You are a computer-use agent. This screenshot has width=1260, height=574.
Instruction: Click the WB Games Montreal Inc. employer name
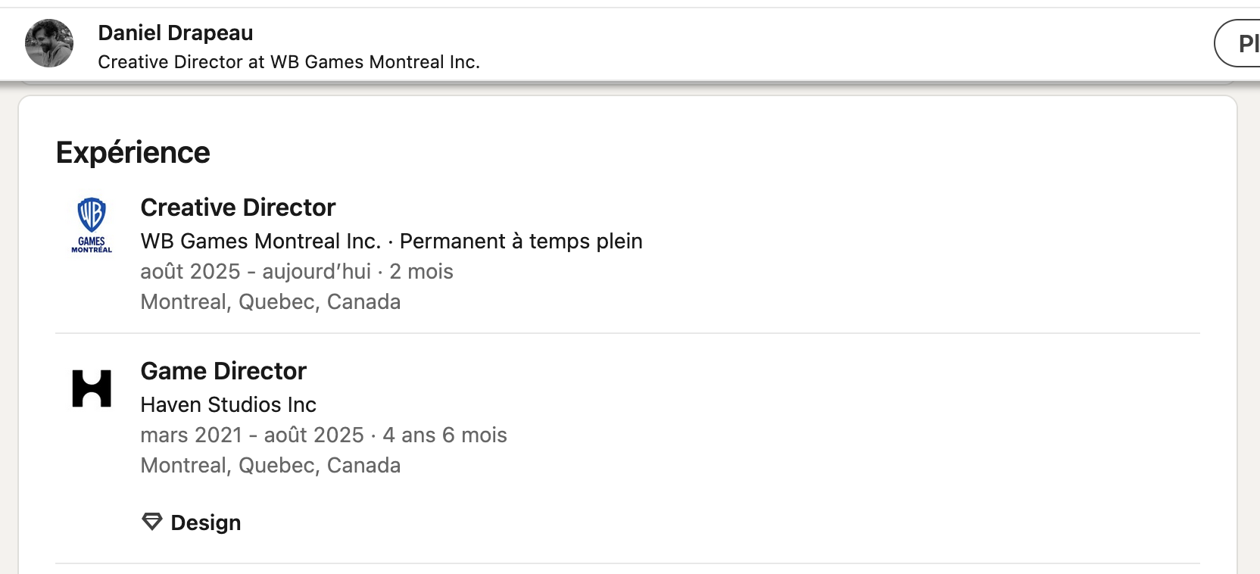pyautogui.click(x=261, y=242)
